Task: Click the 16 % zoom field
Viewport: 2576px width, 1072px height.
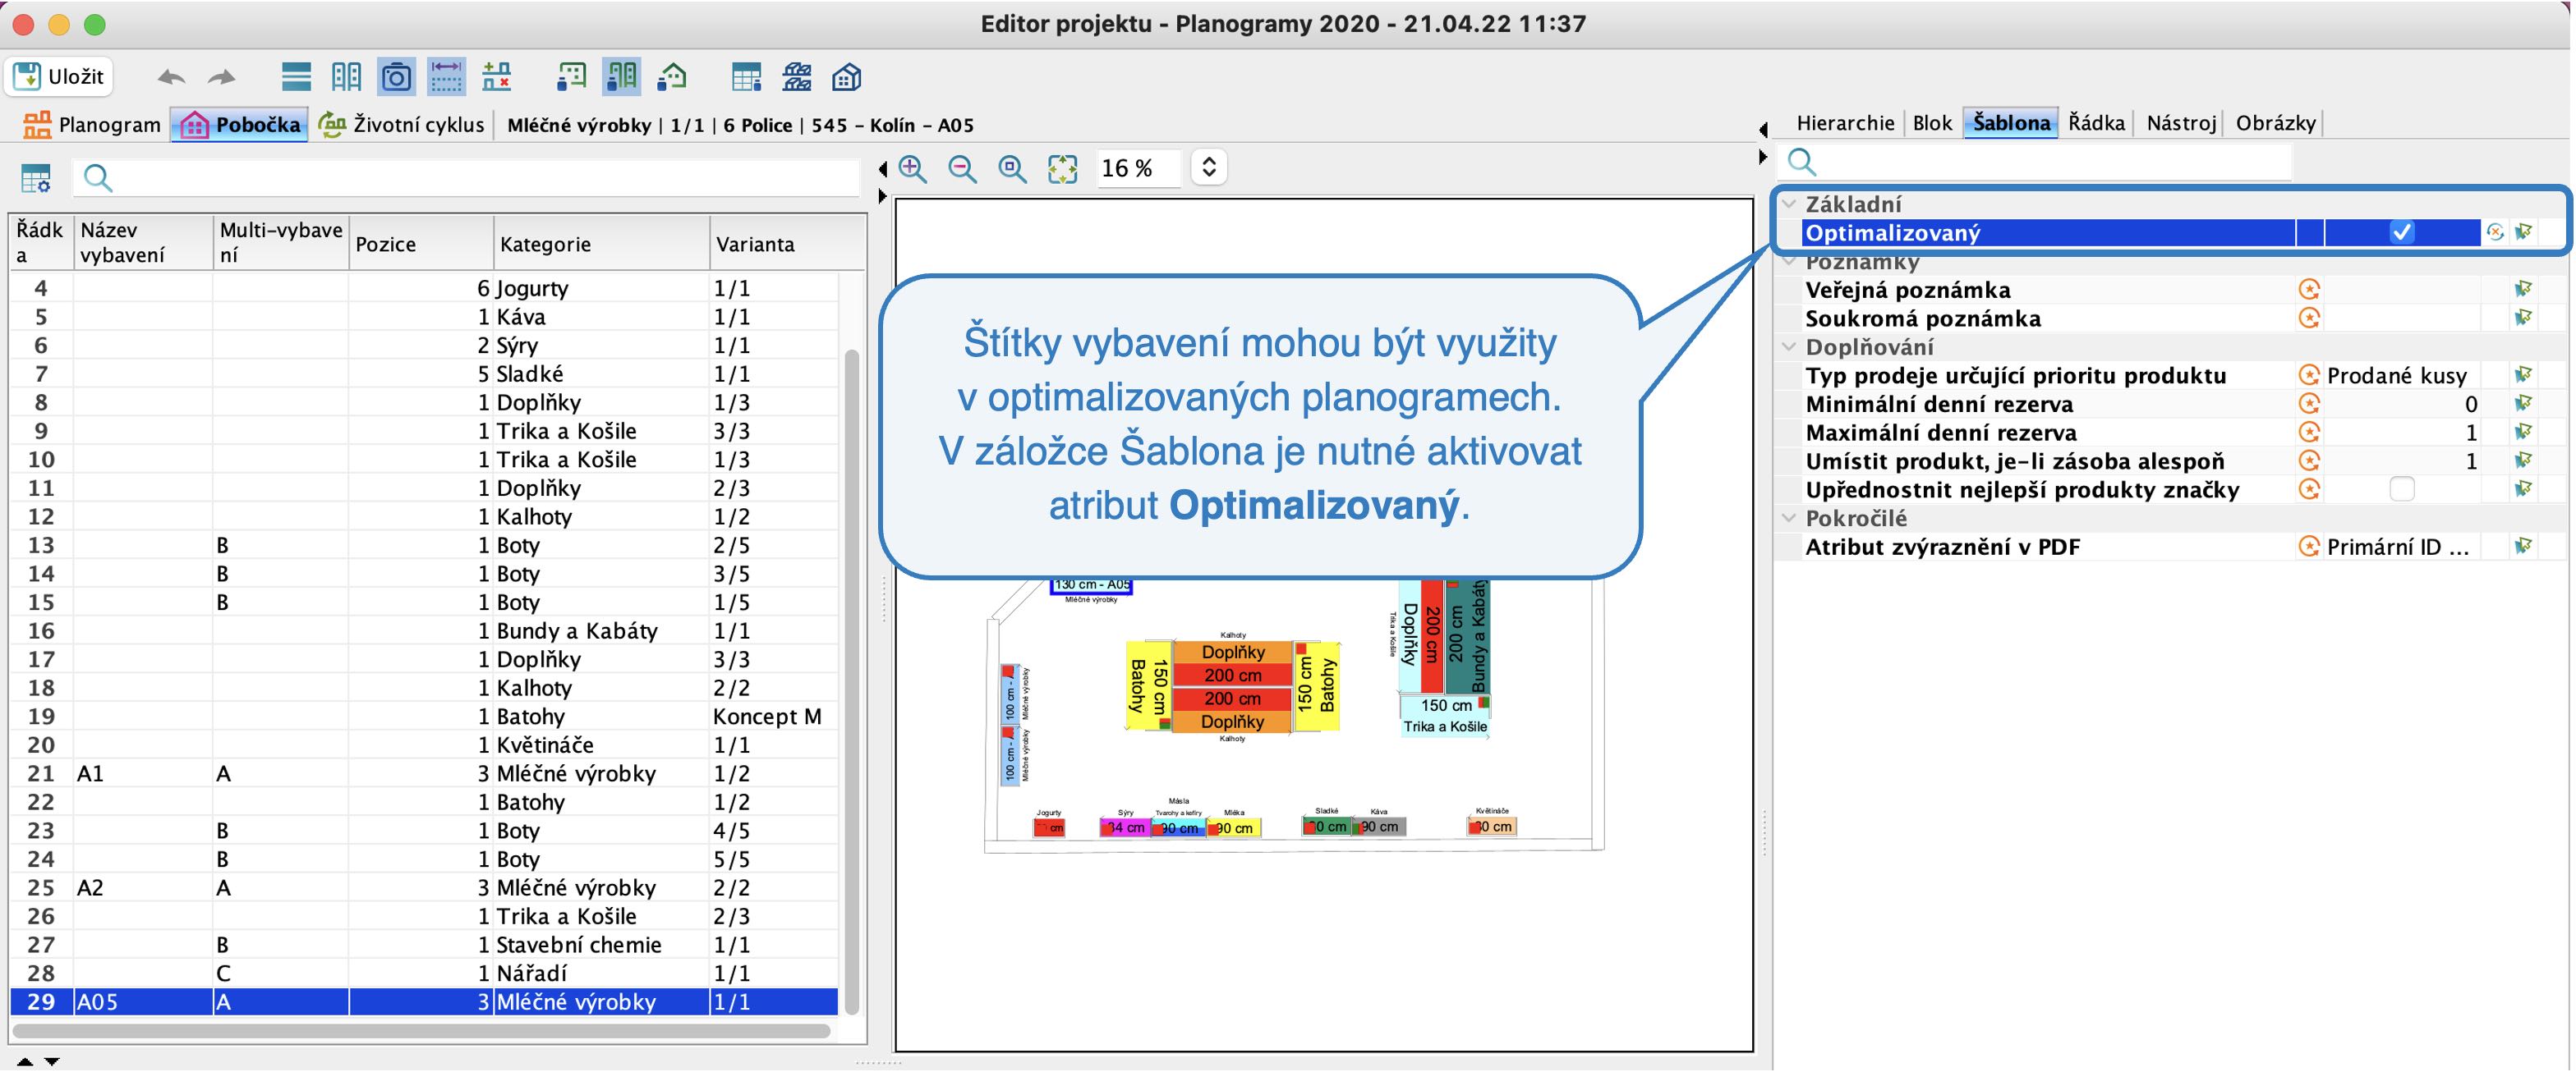Action: (1138, 167)
